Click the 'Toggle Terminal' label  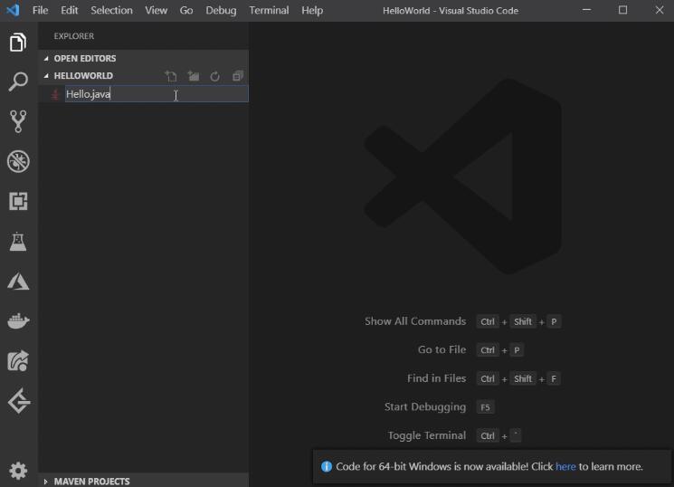427,435
